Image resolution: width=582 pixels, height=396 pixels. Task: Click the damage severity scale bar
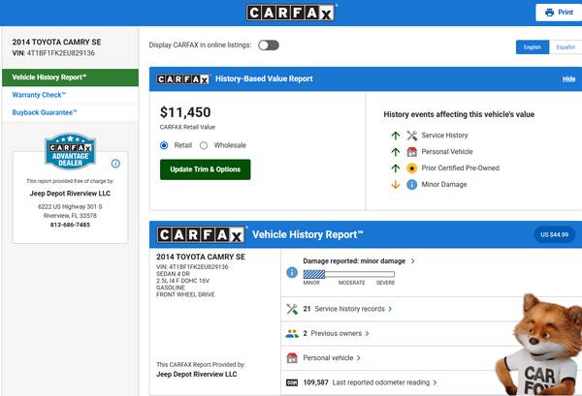pyautogui.click(x=349, y=274)
